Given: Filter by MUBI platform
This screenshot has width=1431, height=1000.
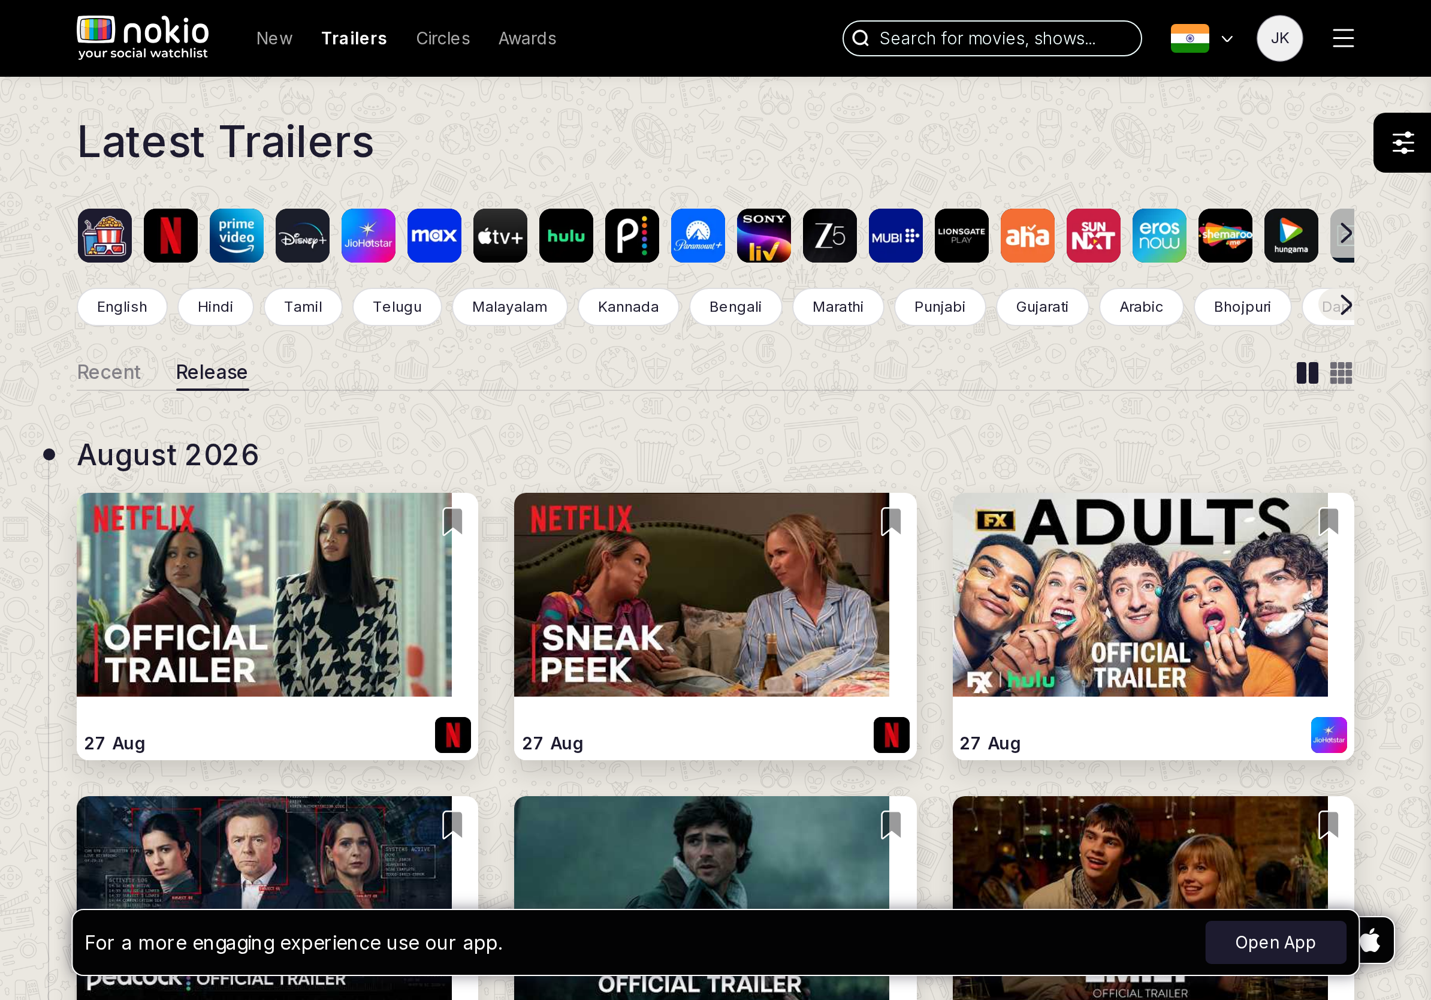Looking at the screenshot, I should tap(896, 236).
